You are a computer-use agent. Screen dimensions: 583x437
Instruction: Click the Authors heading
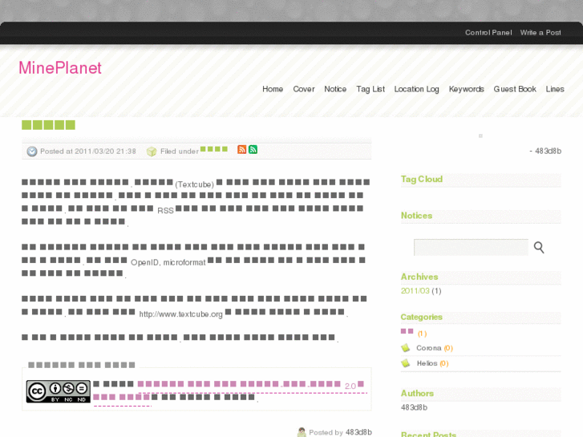click(x=417, y=394)
